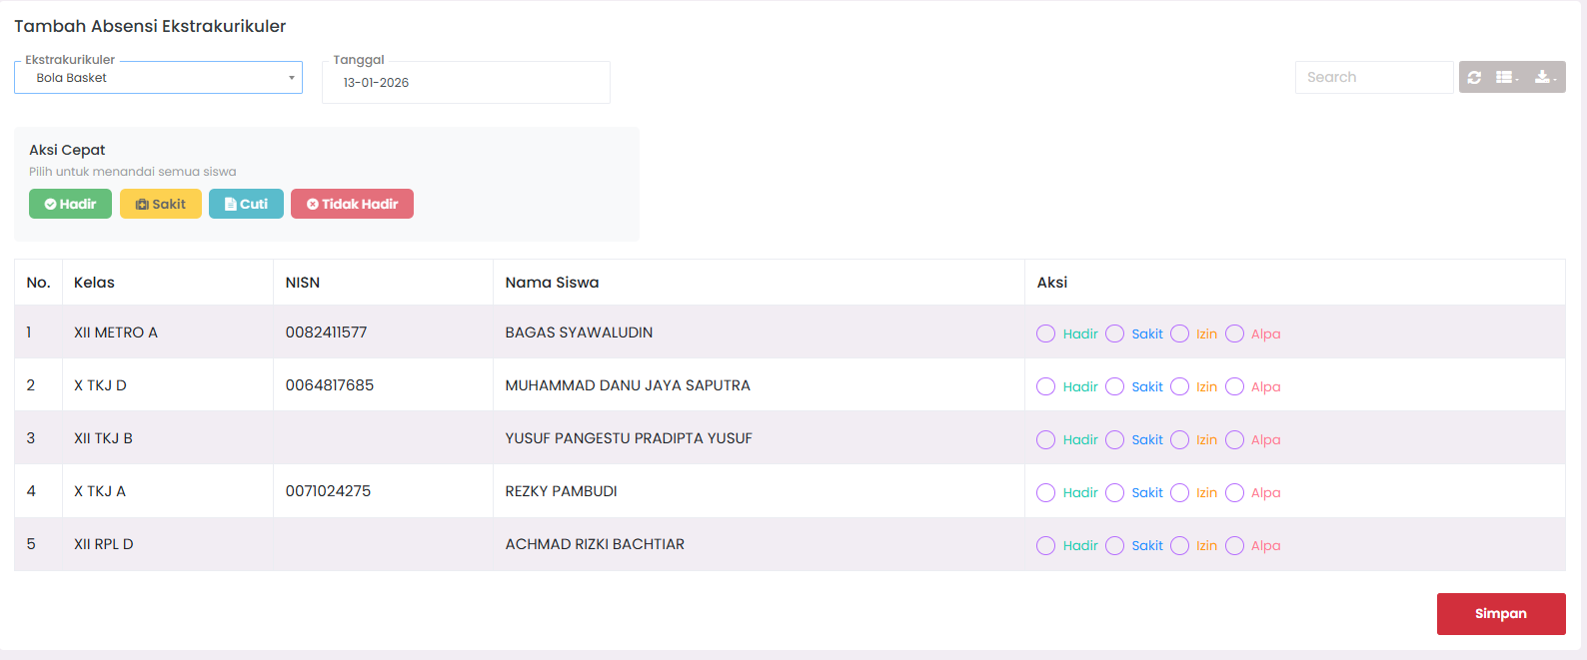Select Alpa for Bagas Syawaludin

1235,333
